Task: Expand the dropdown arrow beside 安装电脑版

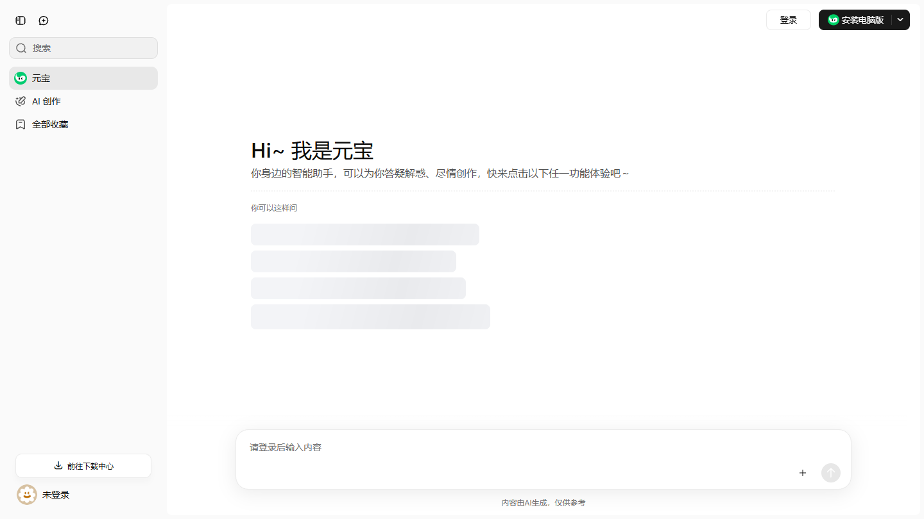Action: pos(900,20)
